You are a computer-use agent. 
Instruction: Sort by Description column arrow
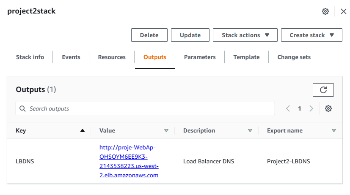(250, 130)
